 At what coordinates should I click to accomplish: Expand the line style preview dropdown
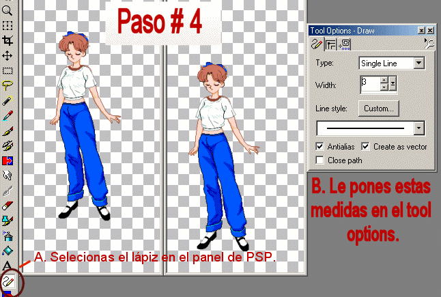pyautogui.click(x=419, y=128)
